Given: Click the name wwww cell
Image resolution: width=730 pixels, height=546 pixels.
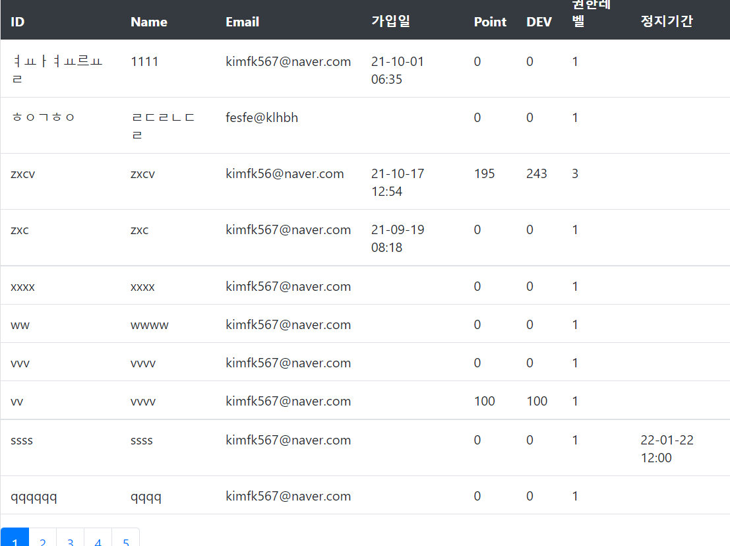Looking at the screenshot, I should tap(150, 325).
